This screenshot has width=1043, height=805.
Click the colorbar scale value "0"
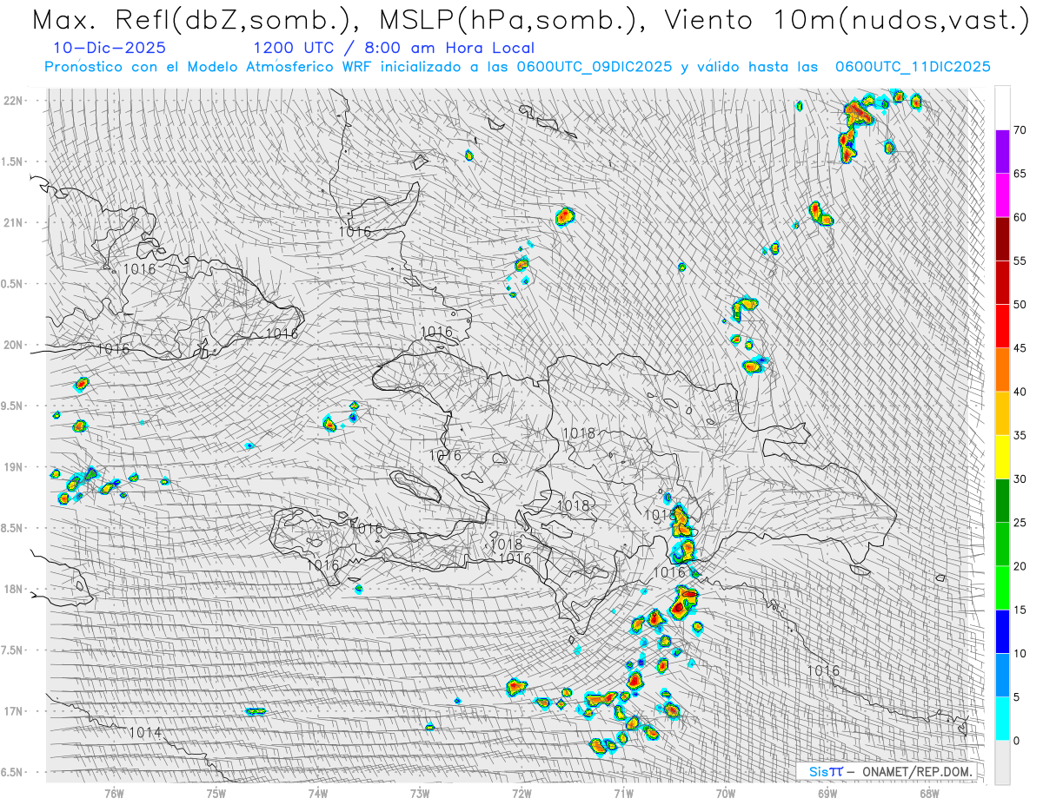coord(1017,741)
